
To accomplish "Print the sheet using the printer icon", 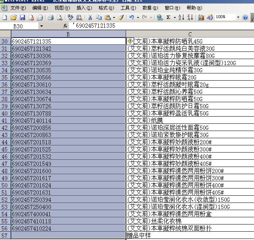I will (x=51, y=17).
